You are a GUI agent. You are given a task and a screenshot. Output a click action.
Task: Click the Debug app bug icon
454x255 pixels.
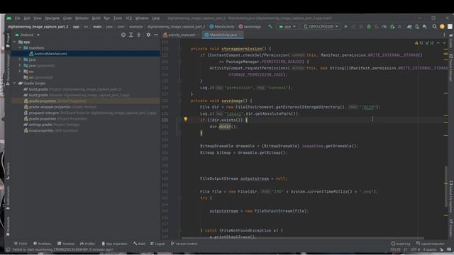(x=369, y=27)
